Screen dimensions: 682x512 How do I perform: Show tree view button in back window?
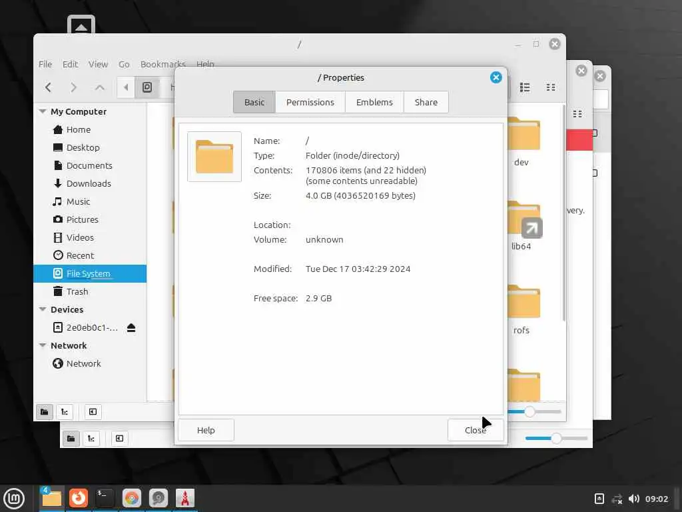pyautogui.click(x=91, y=439)
